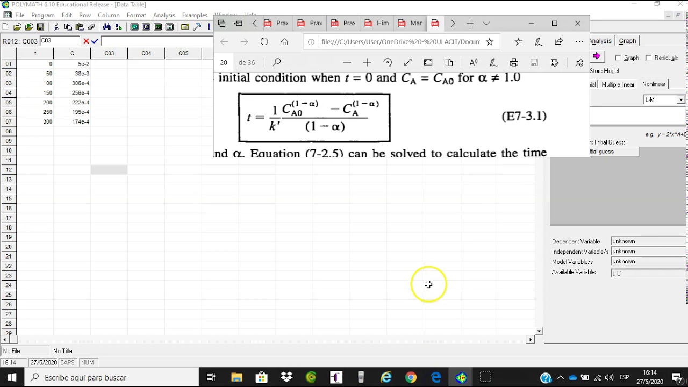Open the Edit menu
Screen dimensions: 688x387
click(x=67, y=15)
